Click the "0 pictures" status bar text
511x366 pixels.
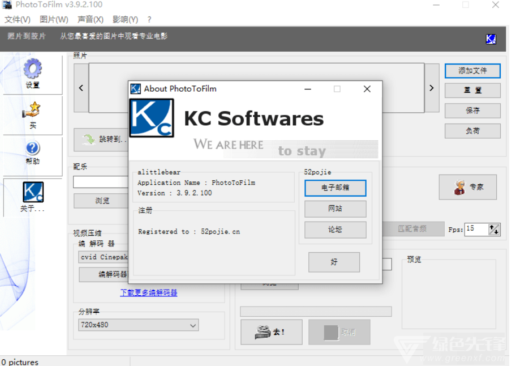point(20,362)
